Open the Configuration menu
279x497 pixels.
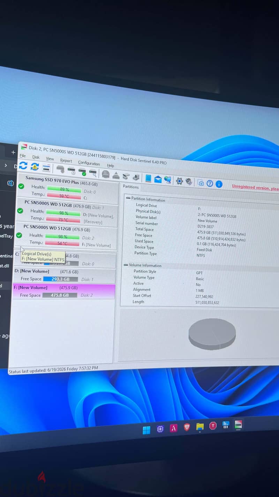point(89,163)
